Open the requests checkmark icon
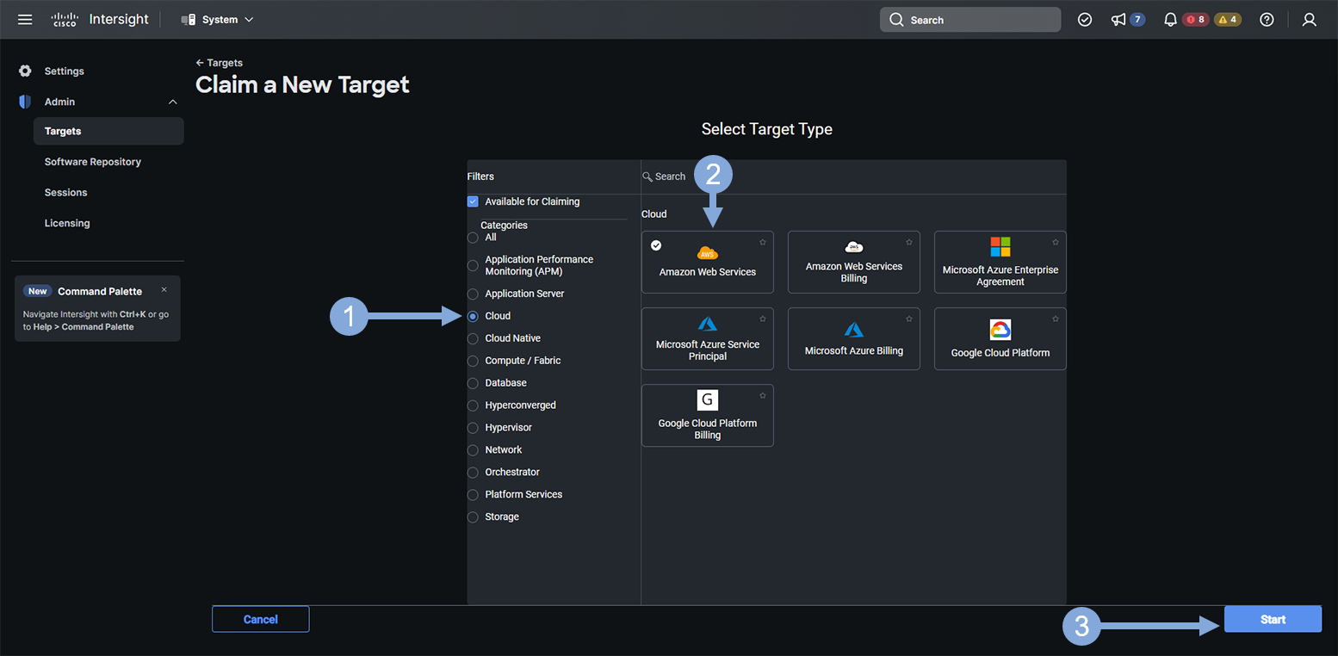Viewport: 1338px width, 656px height. click(1085, 20)
